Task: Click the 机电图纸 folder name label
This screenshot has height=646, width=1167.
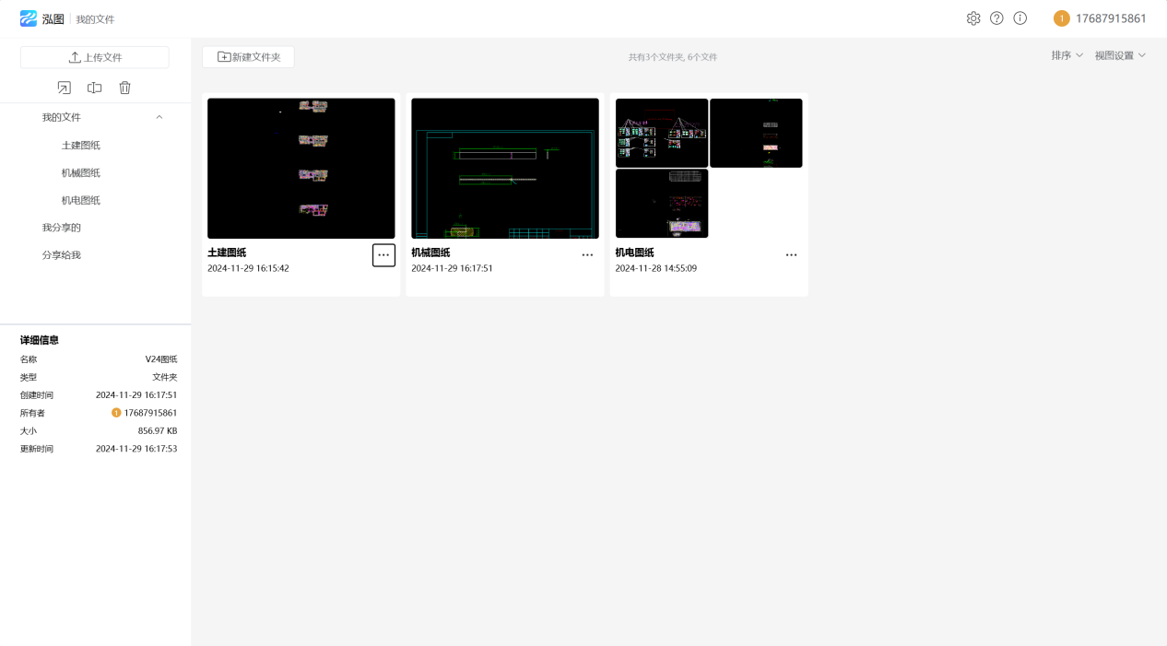Action: coord(634,253)
